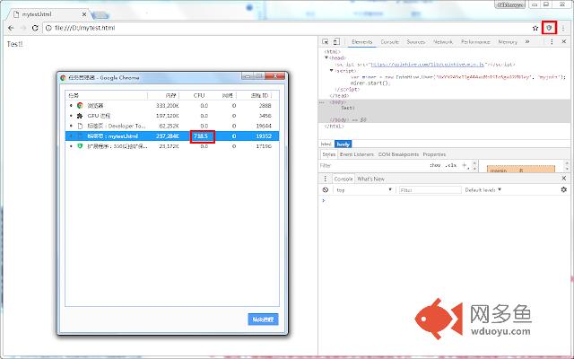Bookmark this page with the star icon

click(x=535, y=28)
